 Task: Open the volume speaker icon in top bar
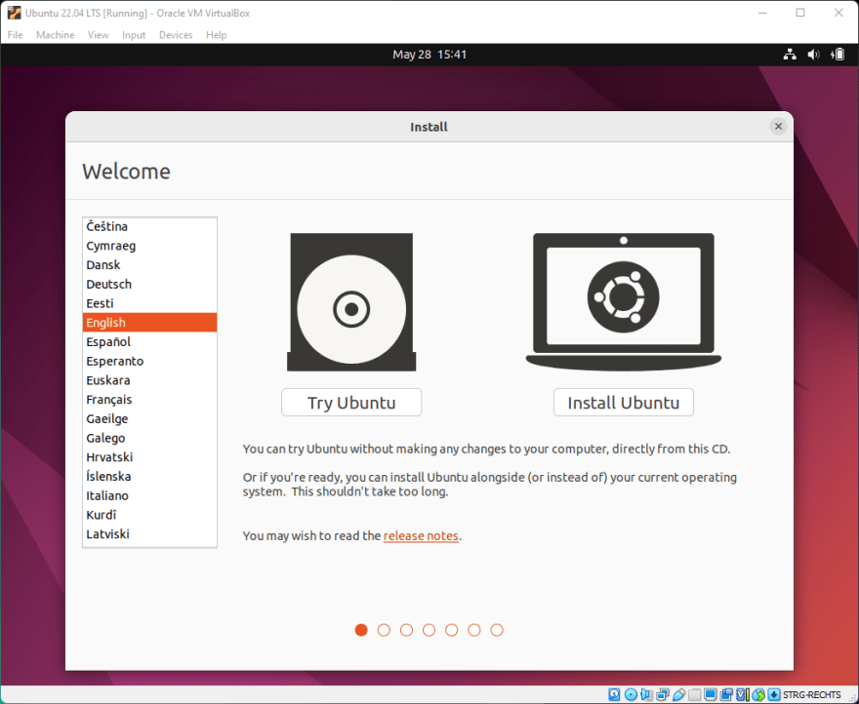tap(813, 55)
